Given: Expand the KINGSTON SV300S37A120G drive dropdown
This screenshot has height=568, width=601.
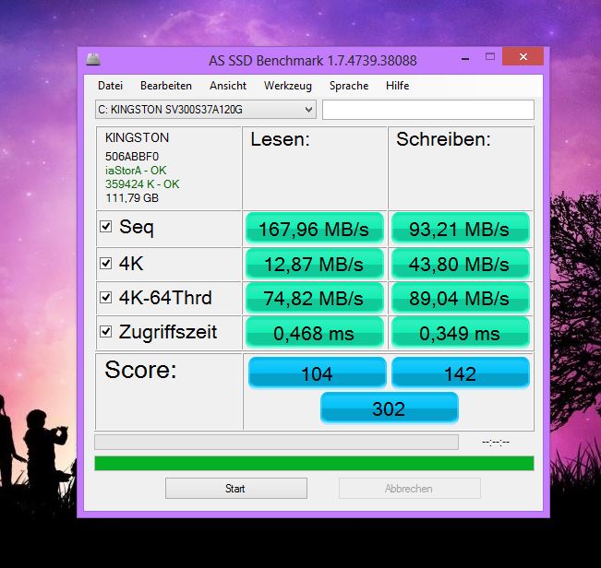Looking at the screenshot, I should 206,110.
